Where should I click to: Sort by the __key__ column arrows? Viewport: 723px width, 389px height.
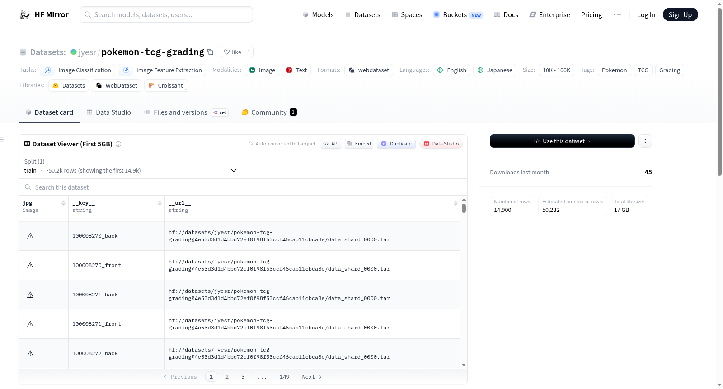[160, 203]
